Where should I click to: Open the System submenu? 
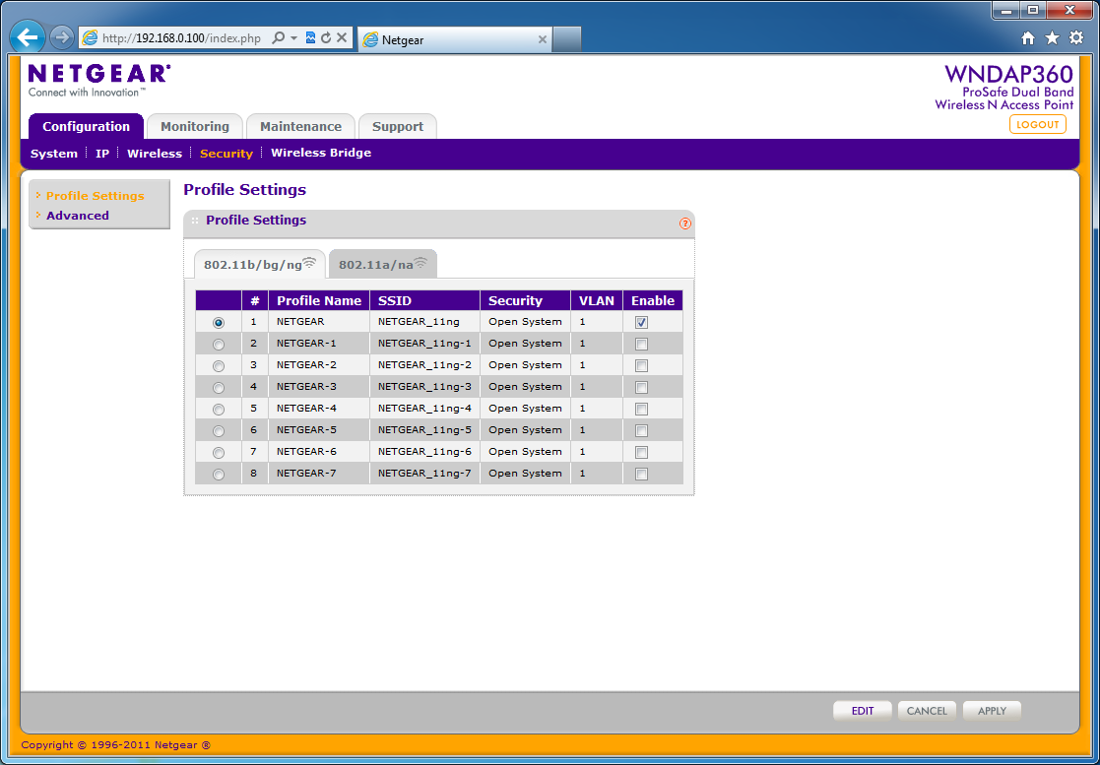(54, 154)
